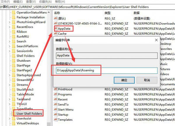Image resolution: width=175 pixels, height=126 pixels.
Task: Select the Cache value string icon
Action: click(x=56, y=34)
